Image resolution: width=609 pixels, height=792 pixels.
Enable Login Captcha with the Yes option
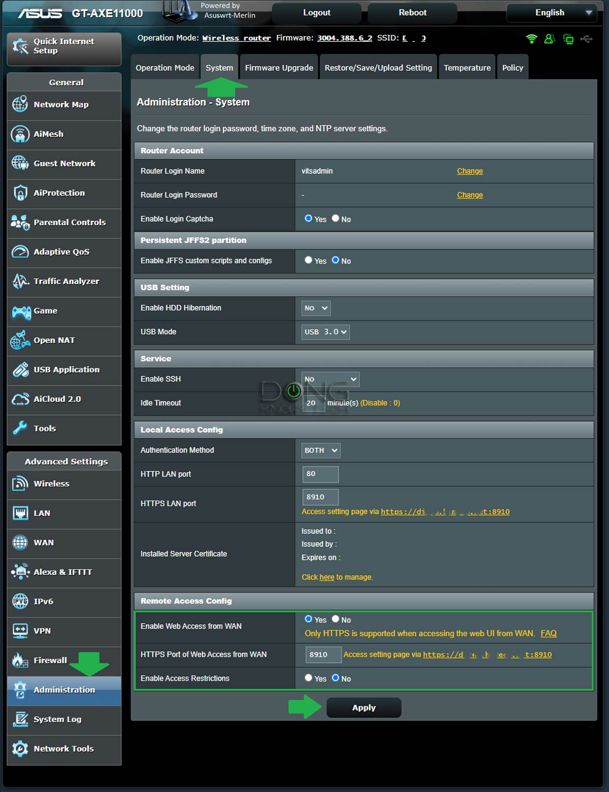(x=309, y=218)
